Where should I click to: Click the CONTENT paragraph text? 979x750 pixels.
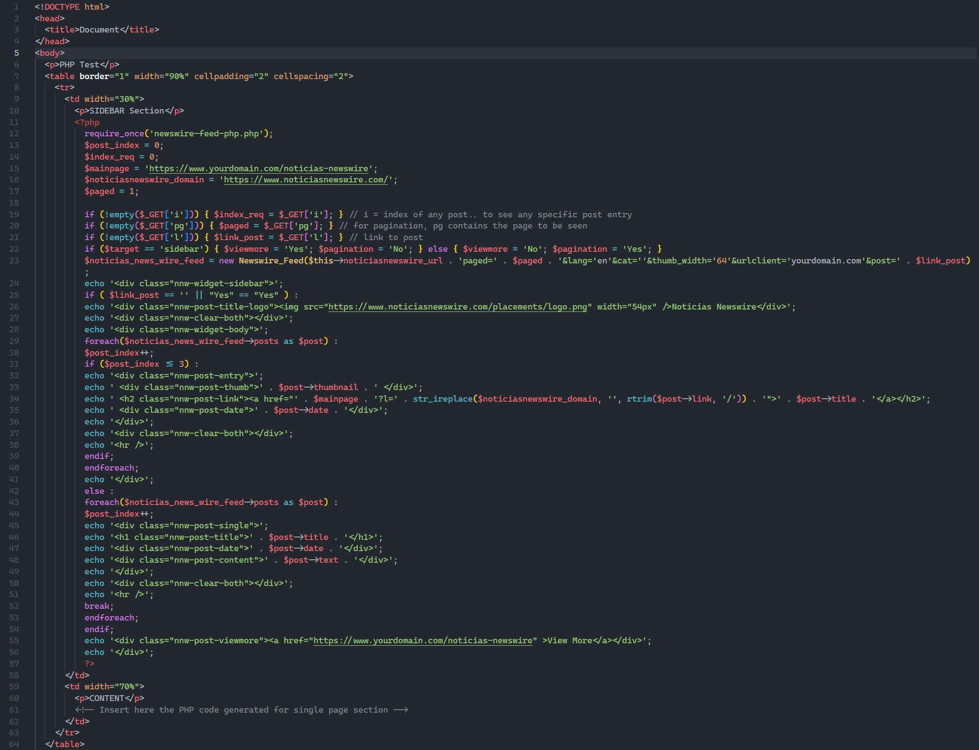107,698
